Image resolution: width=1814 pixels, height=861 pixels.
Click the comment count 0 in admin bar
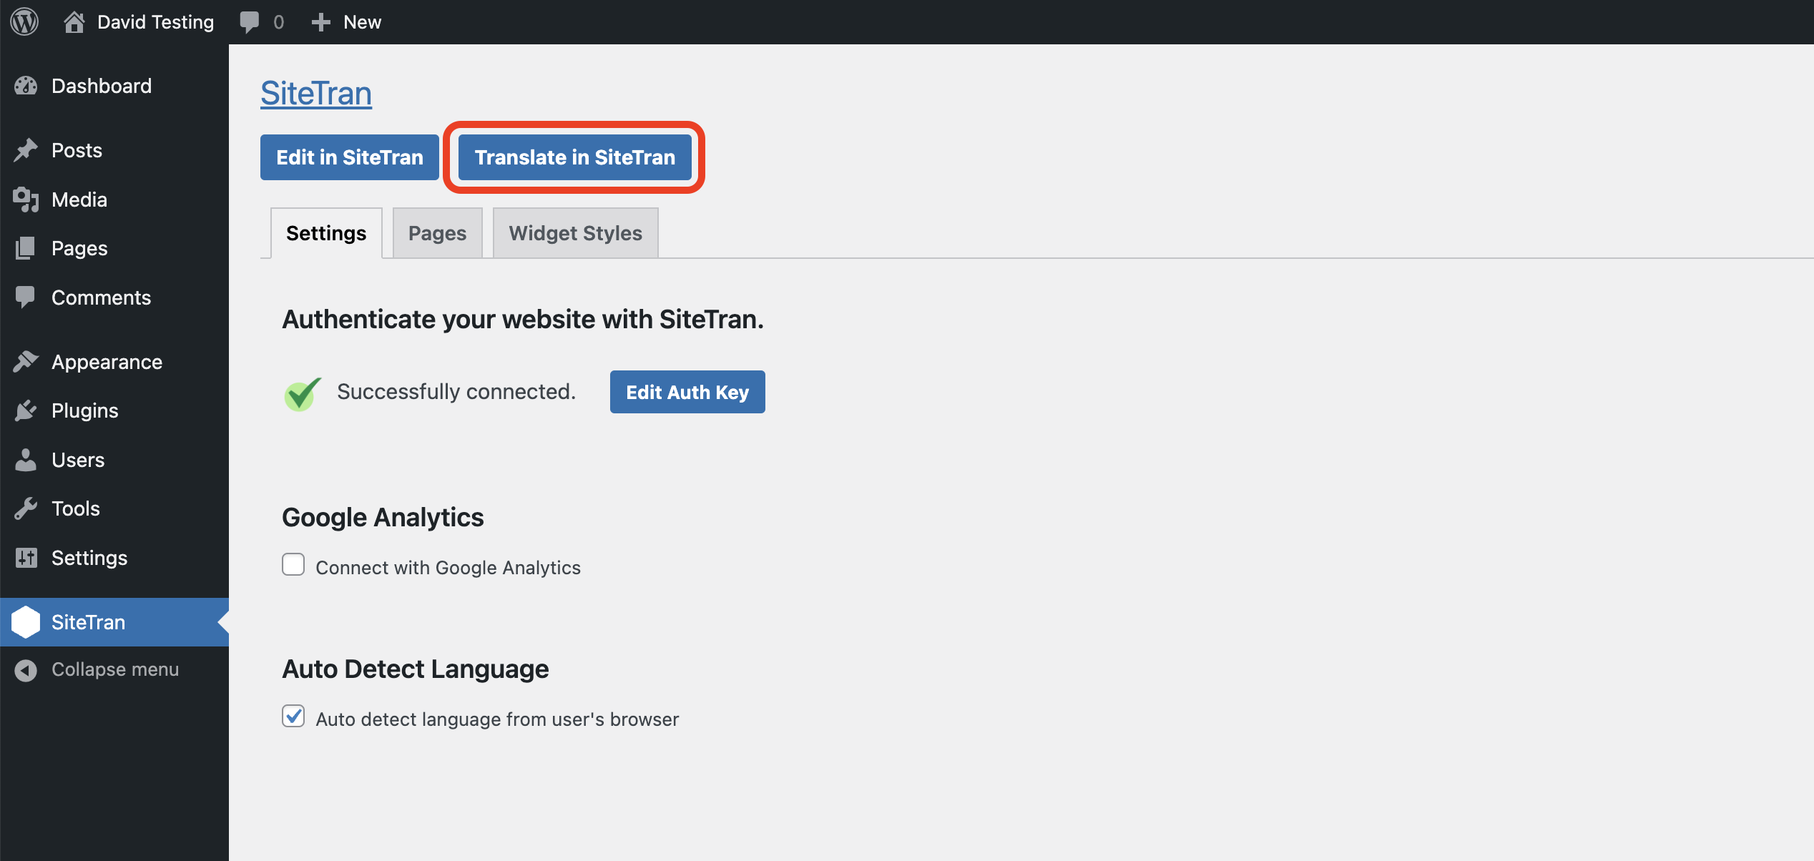pyautogui.click(x=278, y=22)
